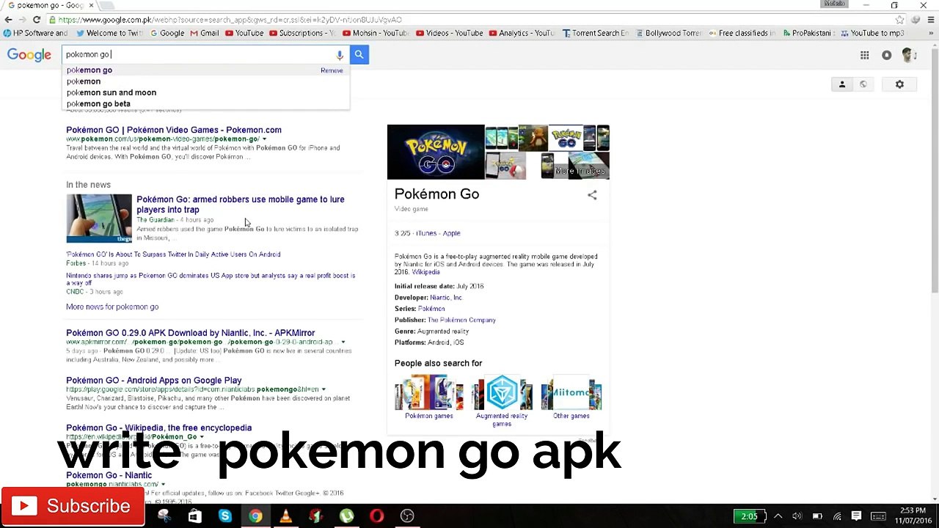939x528 pixels.
Task: Open APKMirror Pokémon GO APK result
Action: (191, 333)
